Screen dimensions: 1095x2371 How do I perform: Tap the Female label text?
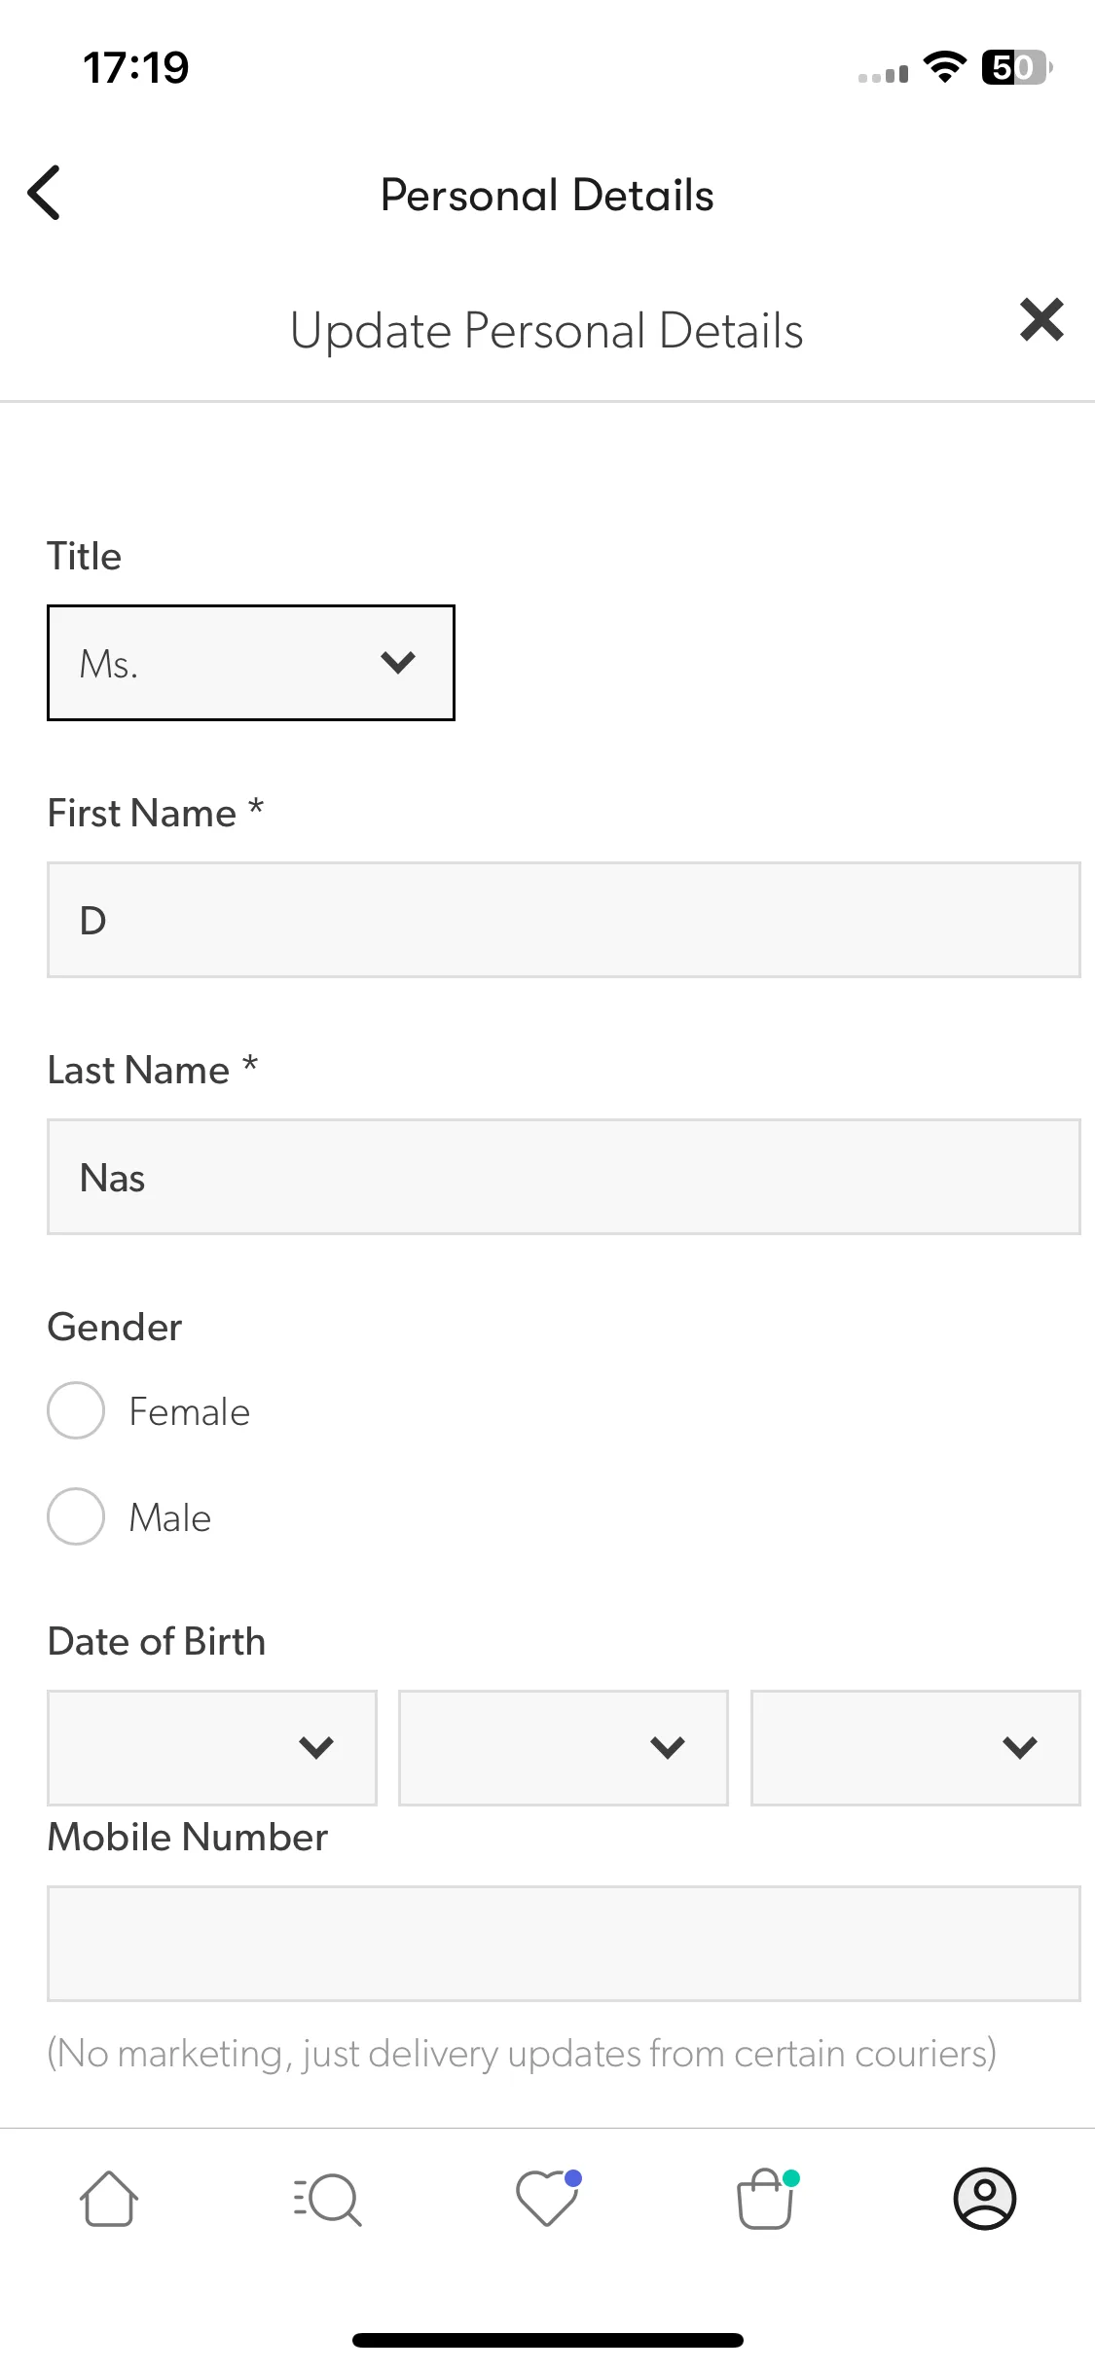(x=190, y=1412)
